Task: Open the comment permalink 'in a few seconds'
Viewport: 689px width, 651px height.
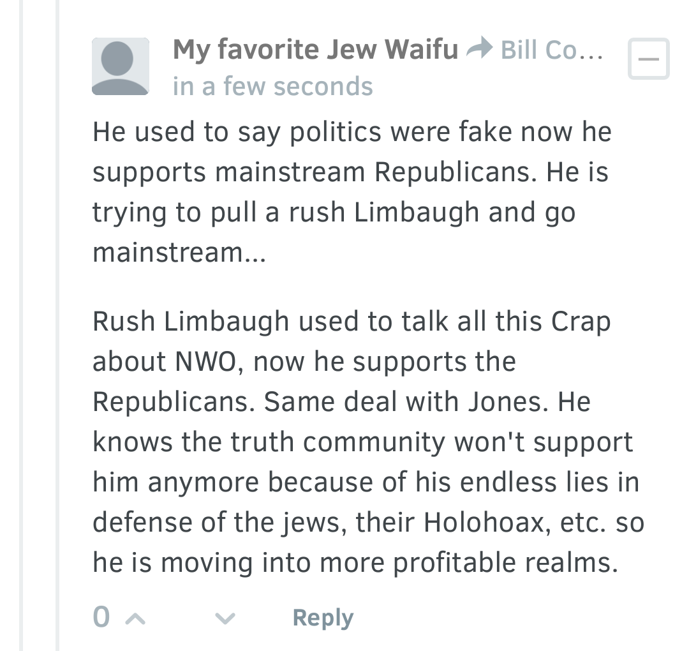Action: click(273, 86)
